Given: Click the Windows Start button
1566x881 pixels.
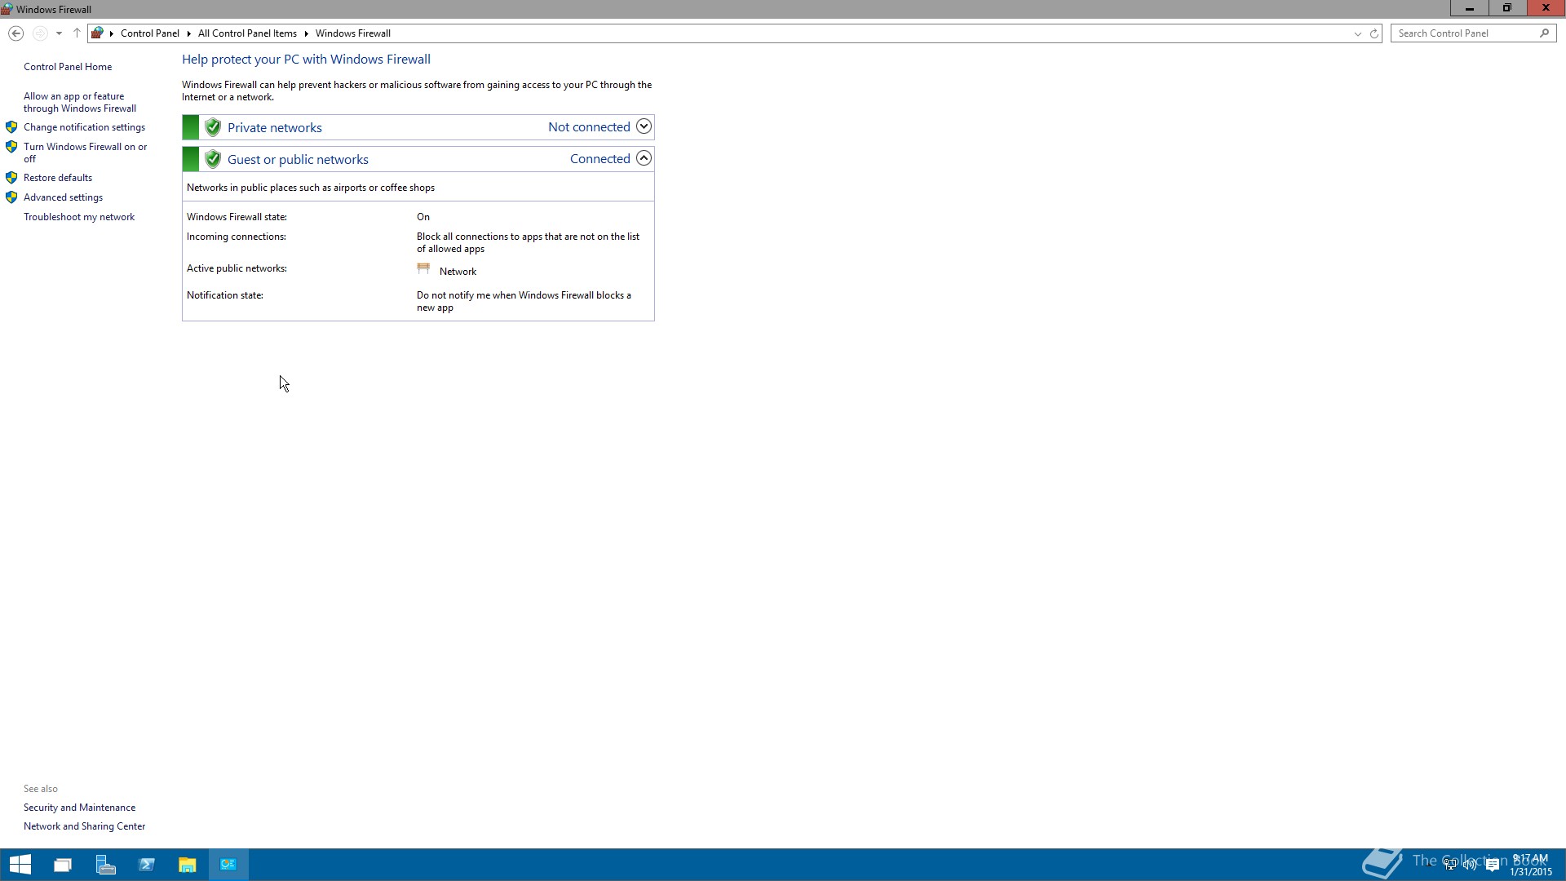Looking at the screenshot, I should click(x=20, y=865).
